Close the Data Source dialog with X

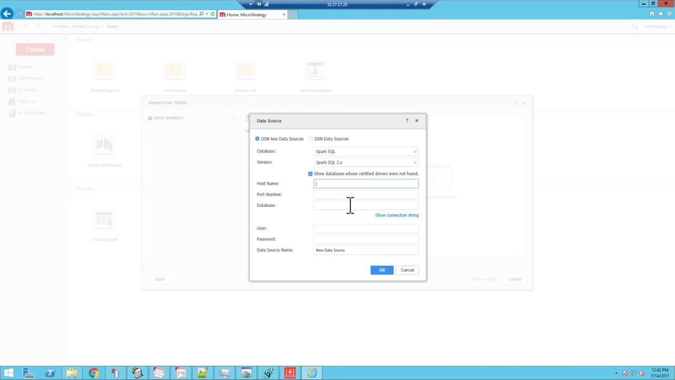(417, 121)
